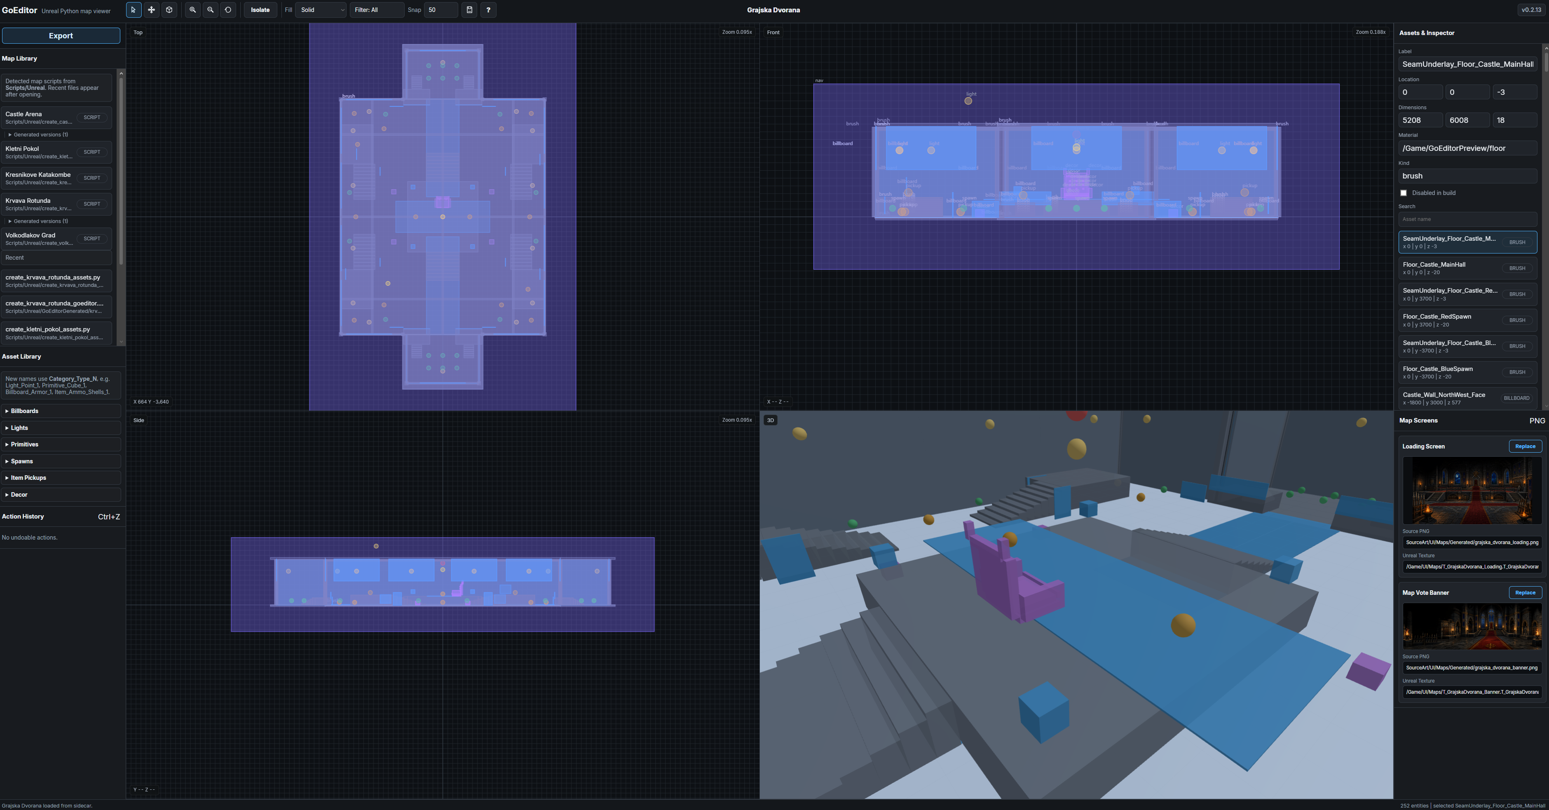
Task: Click the zoom out magnifier icon
Action: (211, 9)
